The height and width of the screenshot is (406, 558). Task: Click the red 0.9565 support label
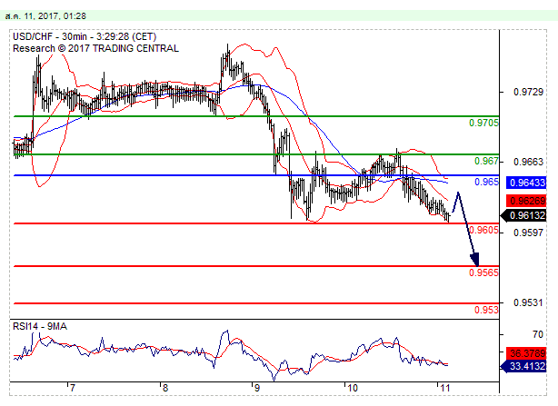click(483, 272)
